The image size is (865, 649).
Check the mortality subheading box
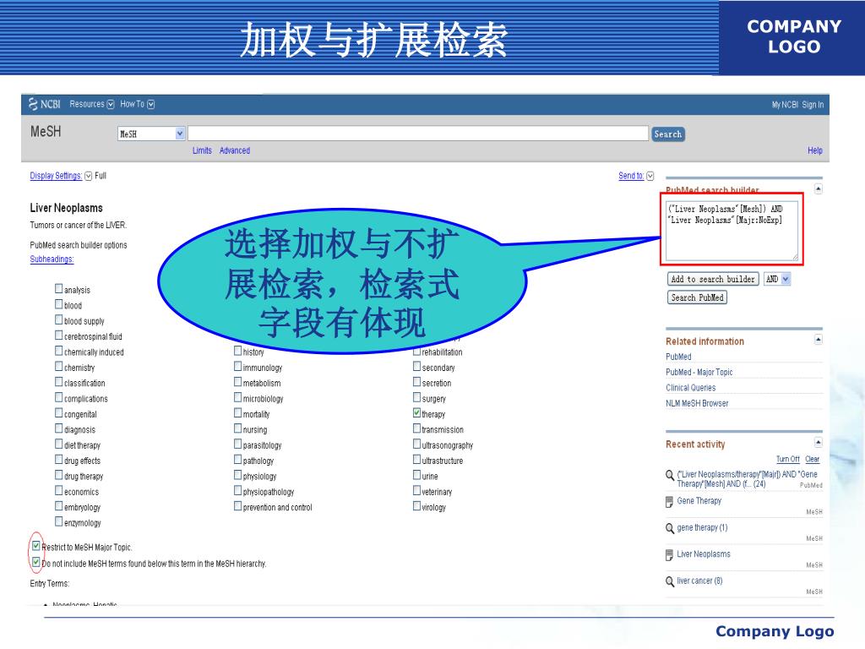pyautogui.click(x=237, y=412)
